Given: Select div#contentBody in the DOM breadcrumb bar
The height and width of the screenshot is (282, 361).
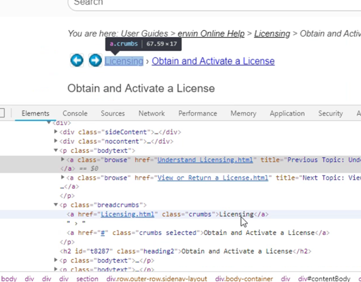Looking at the screenshot, I should 324,279.
